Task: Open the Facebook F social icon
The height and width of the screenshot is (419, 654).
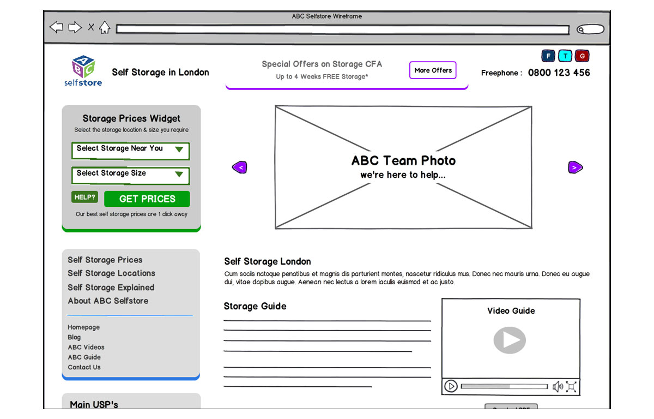Action: point(548,56)
